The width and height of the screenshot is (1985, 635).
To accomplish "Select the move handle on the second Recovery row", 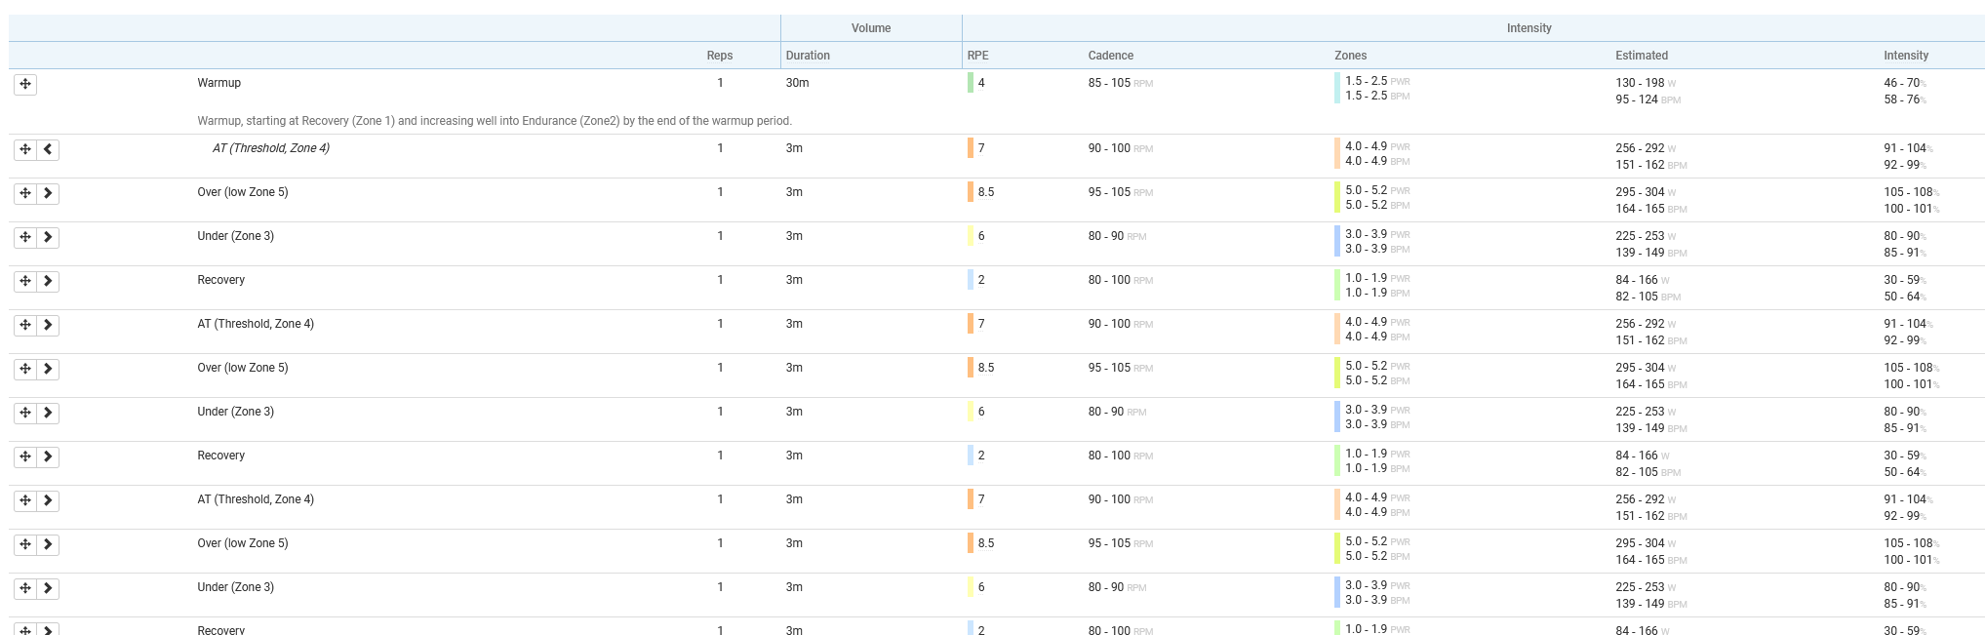I will pos(25,456).
